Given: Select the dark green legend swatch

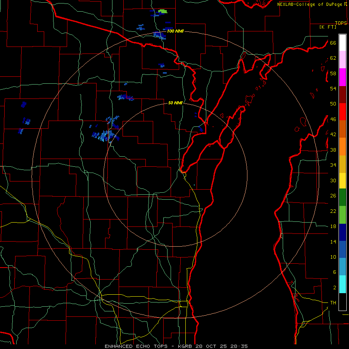Looking at the screenshot, I should coord(342,197).
